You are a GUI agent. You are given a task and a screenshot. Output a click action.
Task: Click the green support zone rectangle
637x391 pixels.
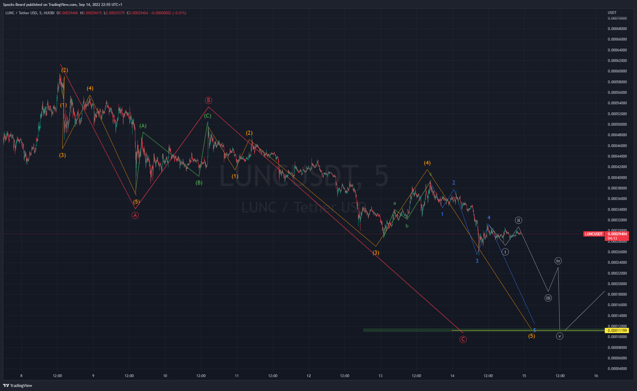[484, 330]
